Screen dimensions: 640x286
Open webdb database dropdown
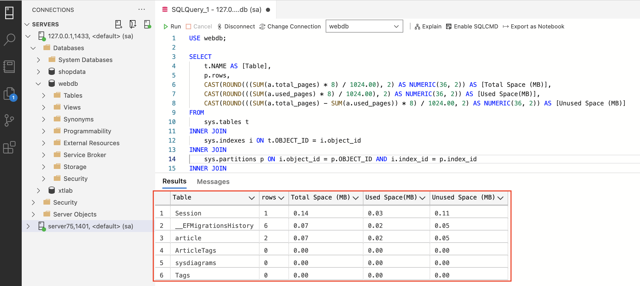click(x=364, y=26)
